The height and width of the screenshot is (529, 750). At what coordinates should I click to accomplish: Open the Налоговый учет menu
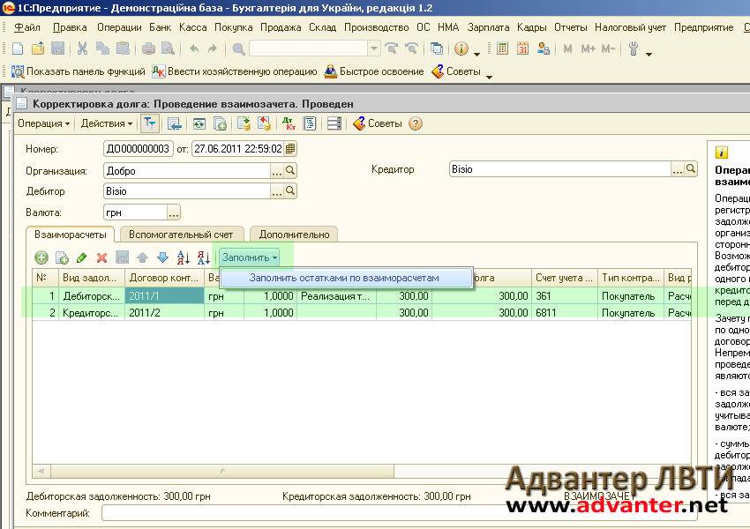point(630,27)
